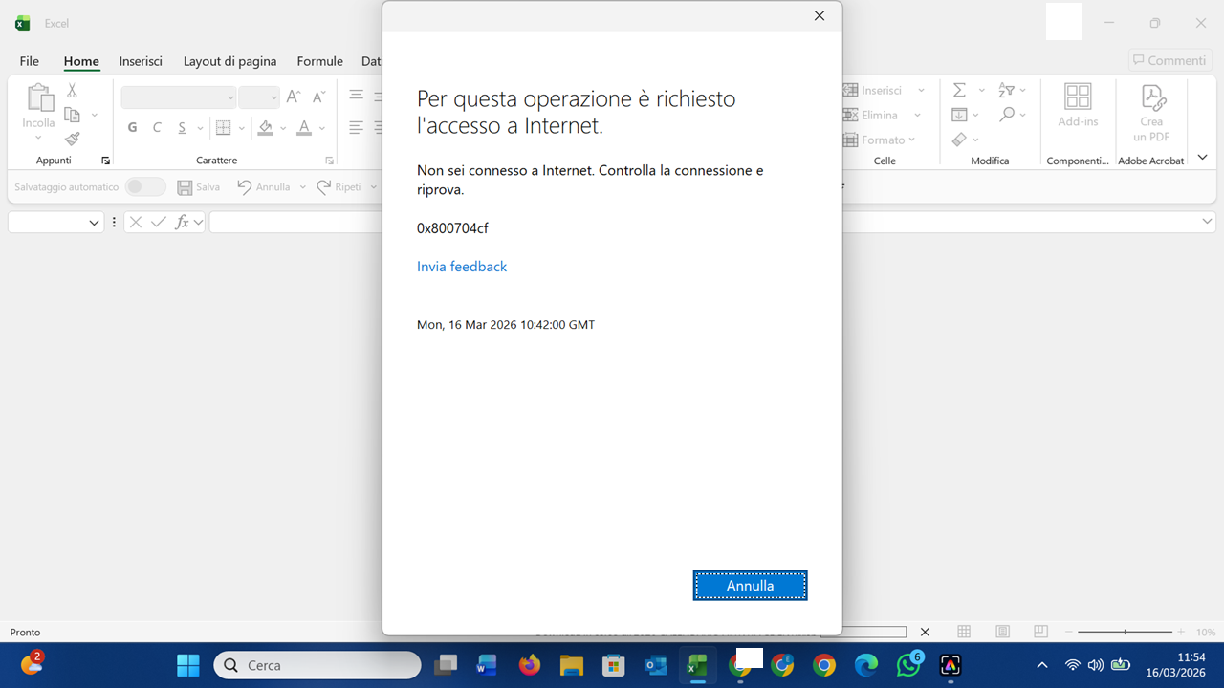Click the Commenti button
This screenshot has height=688, width=1224.
pyautogui.click(x=1170, y=60)
